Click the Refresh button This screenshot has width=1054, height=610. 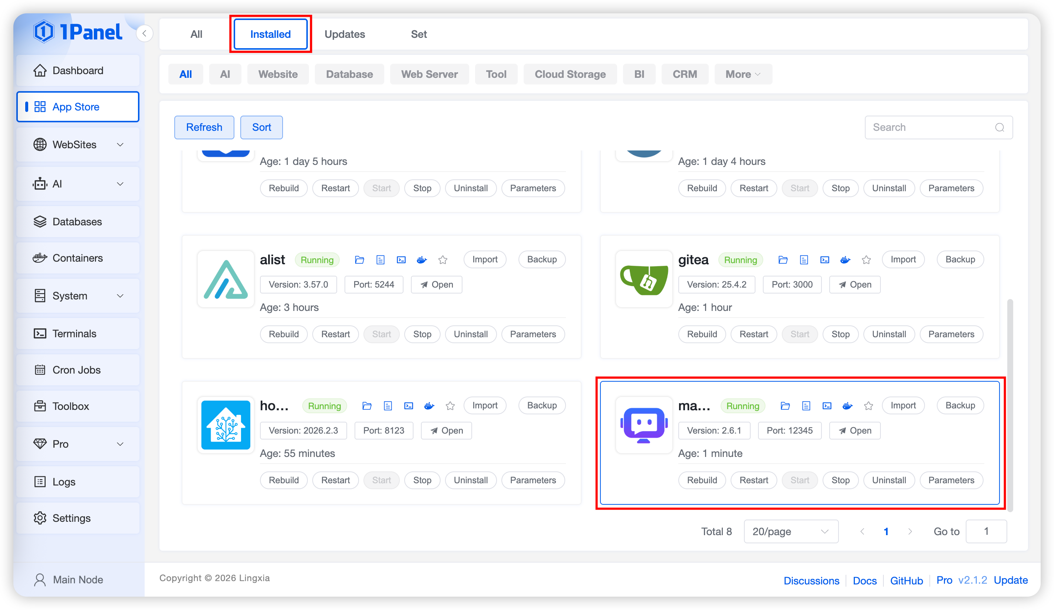click(x=204, y=127)
